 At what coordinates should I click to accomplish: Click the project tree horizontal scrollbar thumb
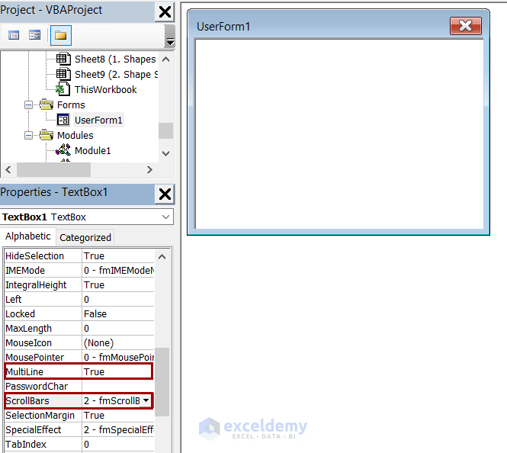point(53,169)
